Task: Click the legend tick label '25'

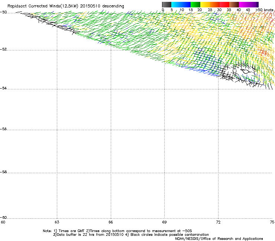Action: [210, 10]
